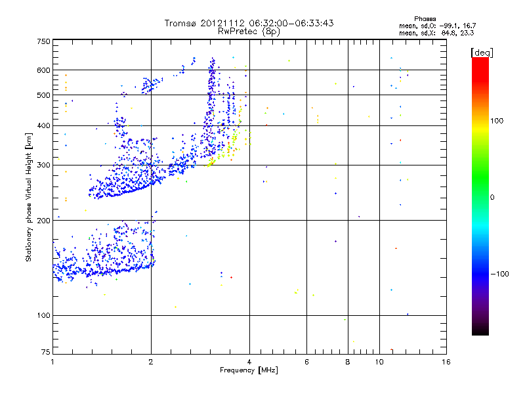Viewport: 525px width, 394px height.
Task: Click the 300 label on height axis
Action: pyautogui.click(x=43, y=165)
